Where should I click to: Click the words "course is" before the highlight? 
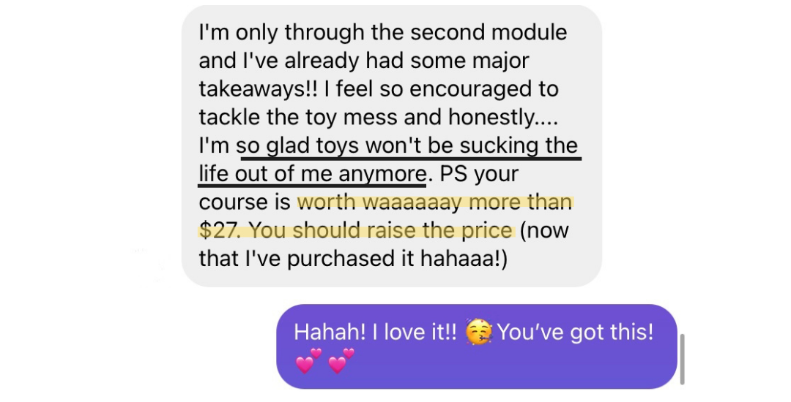click(245, 202)
